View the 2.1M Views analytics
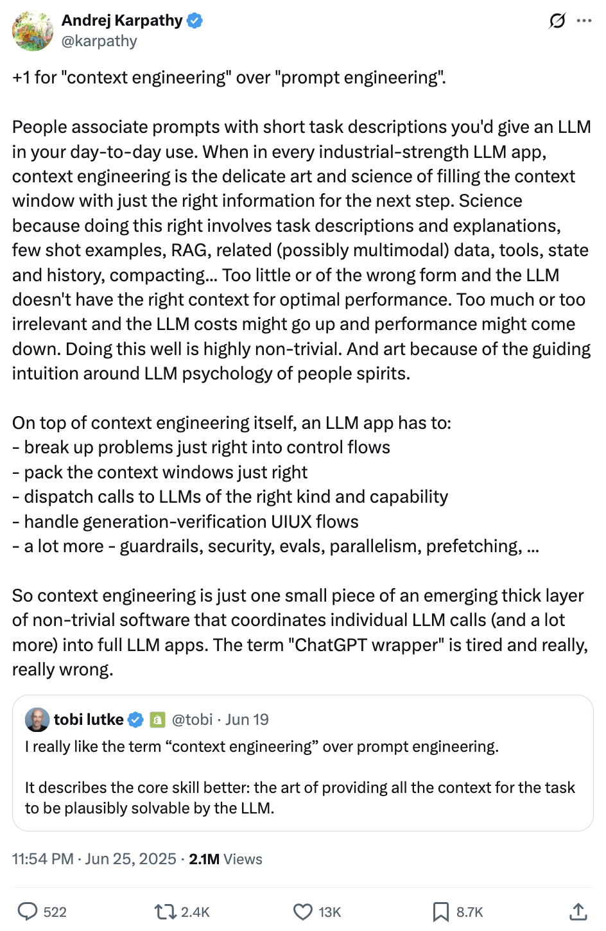606x931 pixels. pos(225,859)
